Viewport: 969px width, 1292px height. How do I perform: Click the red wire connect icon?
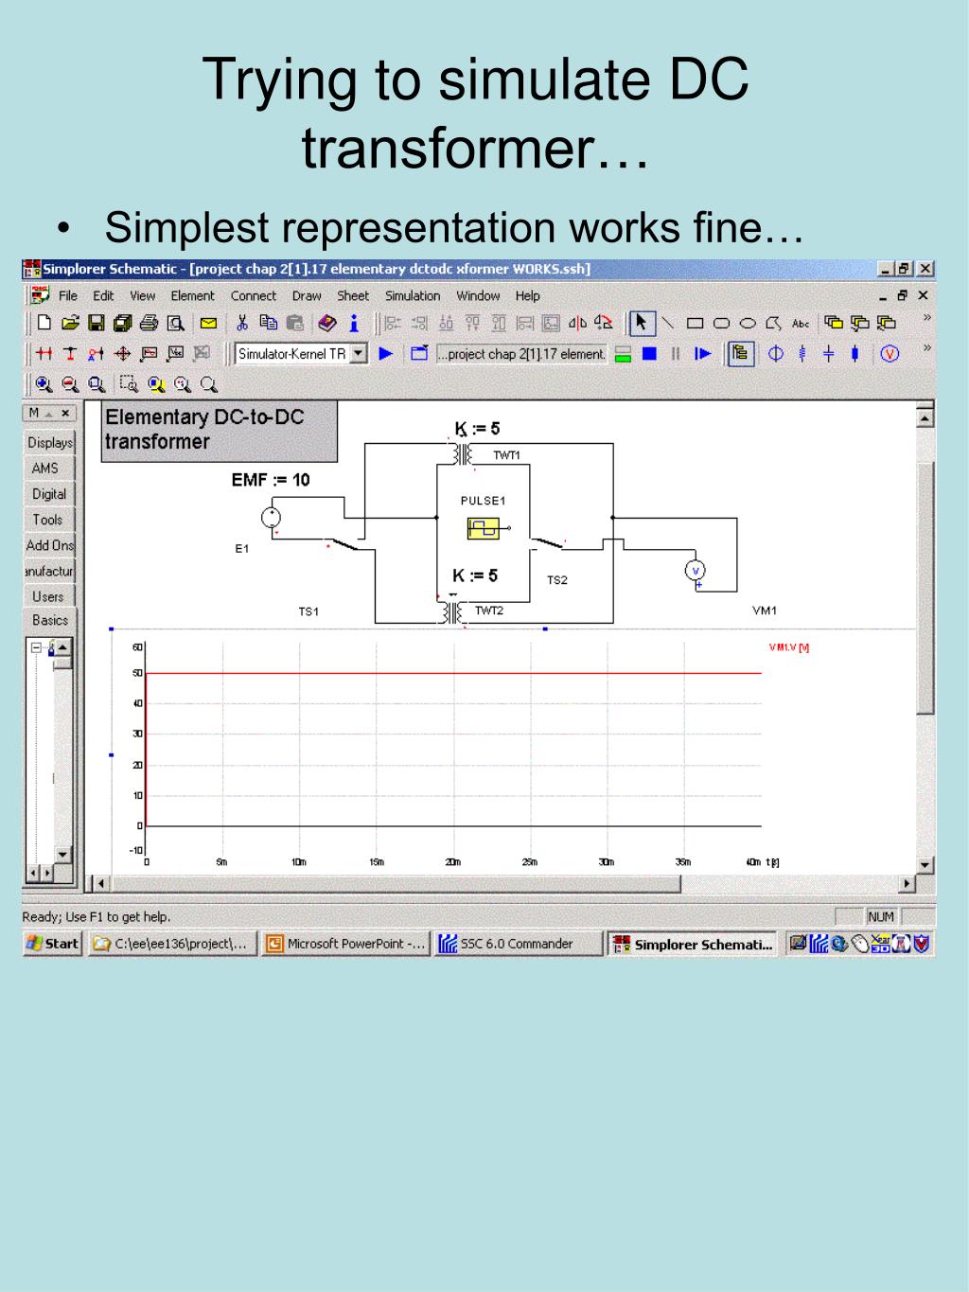click(x=44, y=354)
